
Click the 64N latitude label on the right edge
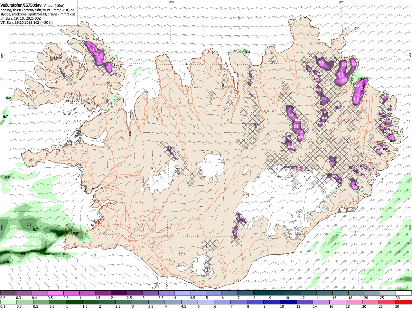[410, 228]
